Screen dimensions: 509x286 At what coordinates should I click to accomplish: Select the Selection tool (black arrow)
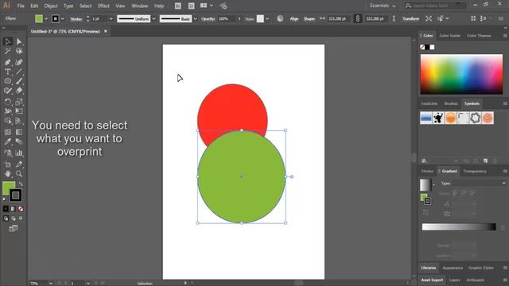click(8, 41)
